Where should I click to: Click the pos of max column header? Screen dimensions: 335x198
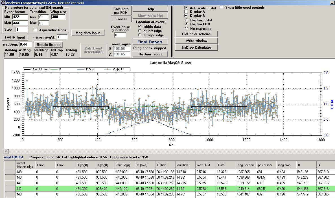[x=266, y=165]
